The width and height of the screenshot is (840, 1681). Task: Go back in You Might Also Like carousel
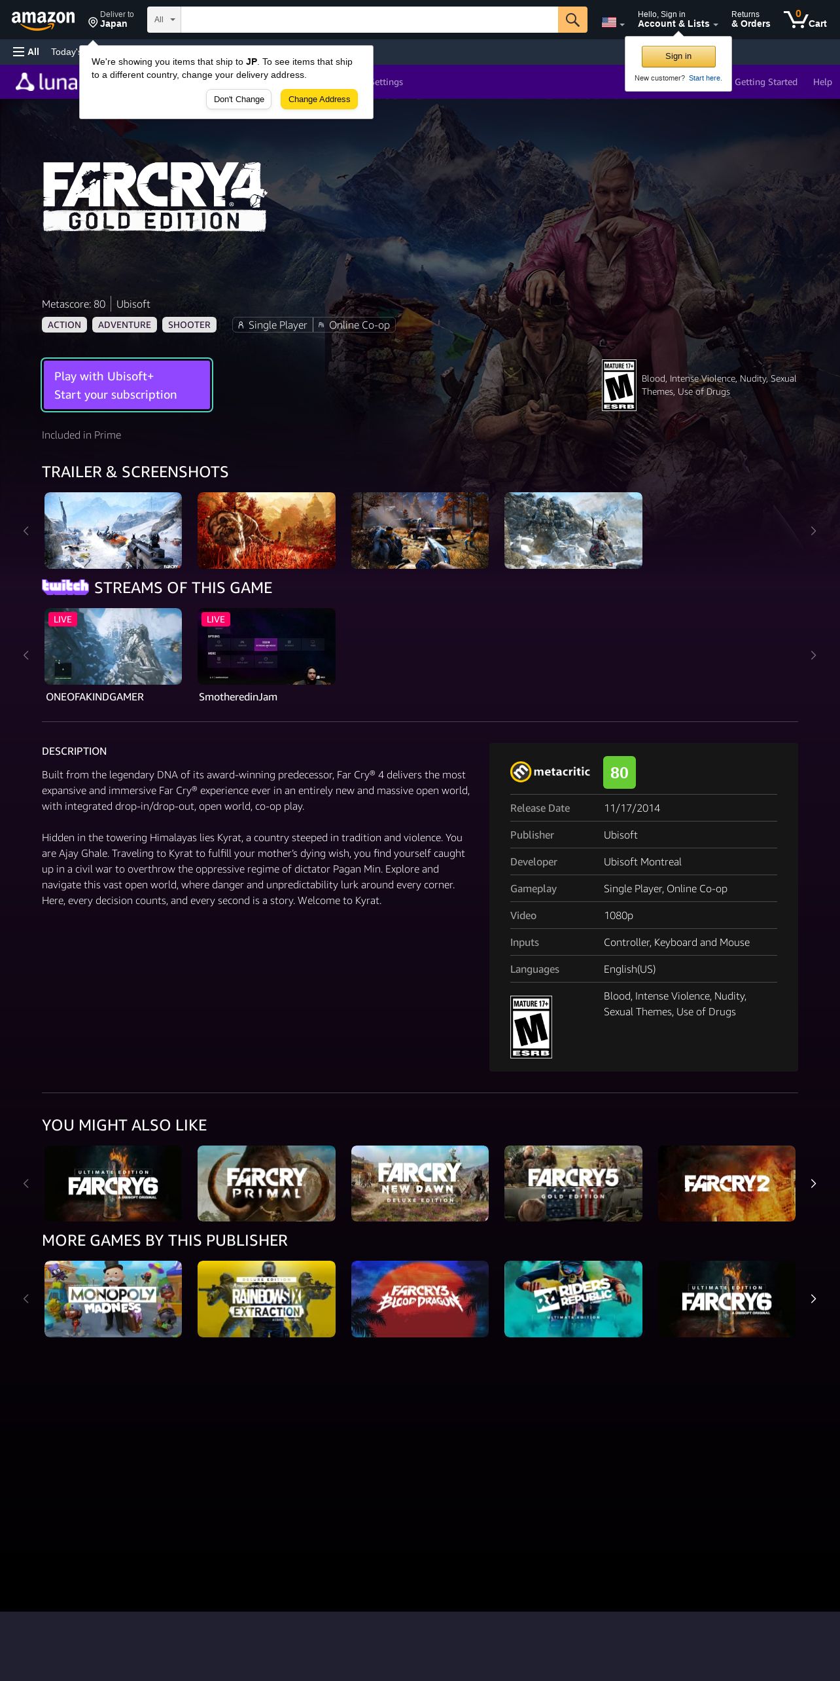(26, 1184)
